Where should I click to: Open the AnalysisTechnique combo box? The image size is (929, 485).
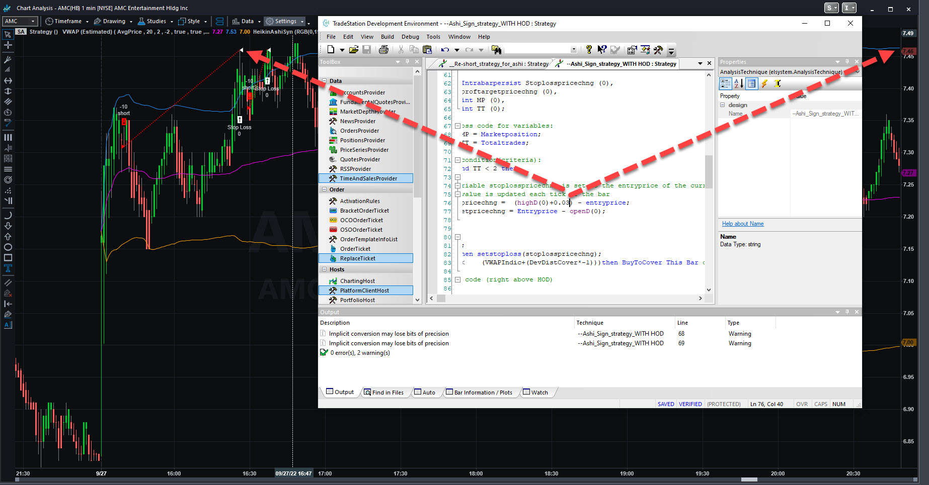[x=790, y=72]
